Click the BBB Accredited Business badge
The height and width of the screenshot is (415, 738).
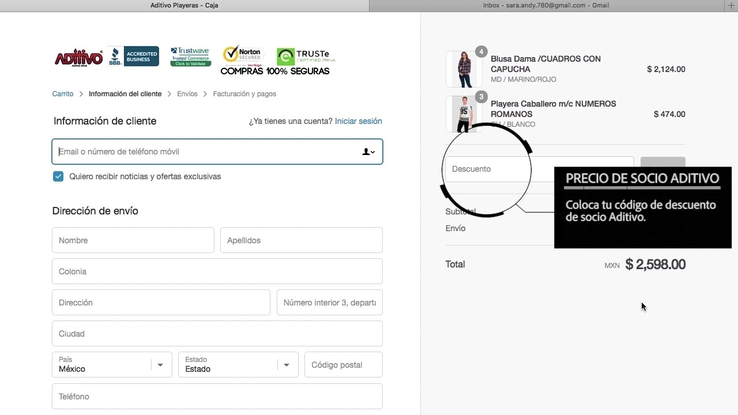pos(133,56)
